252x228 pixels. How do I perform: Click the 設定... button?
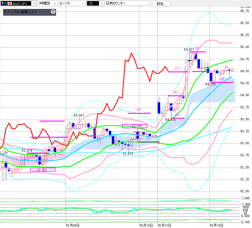click(161, 4)
